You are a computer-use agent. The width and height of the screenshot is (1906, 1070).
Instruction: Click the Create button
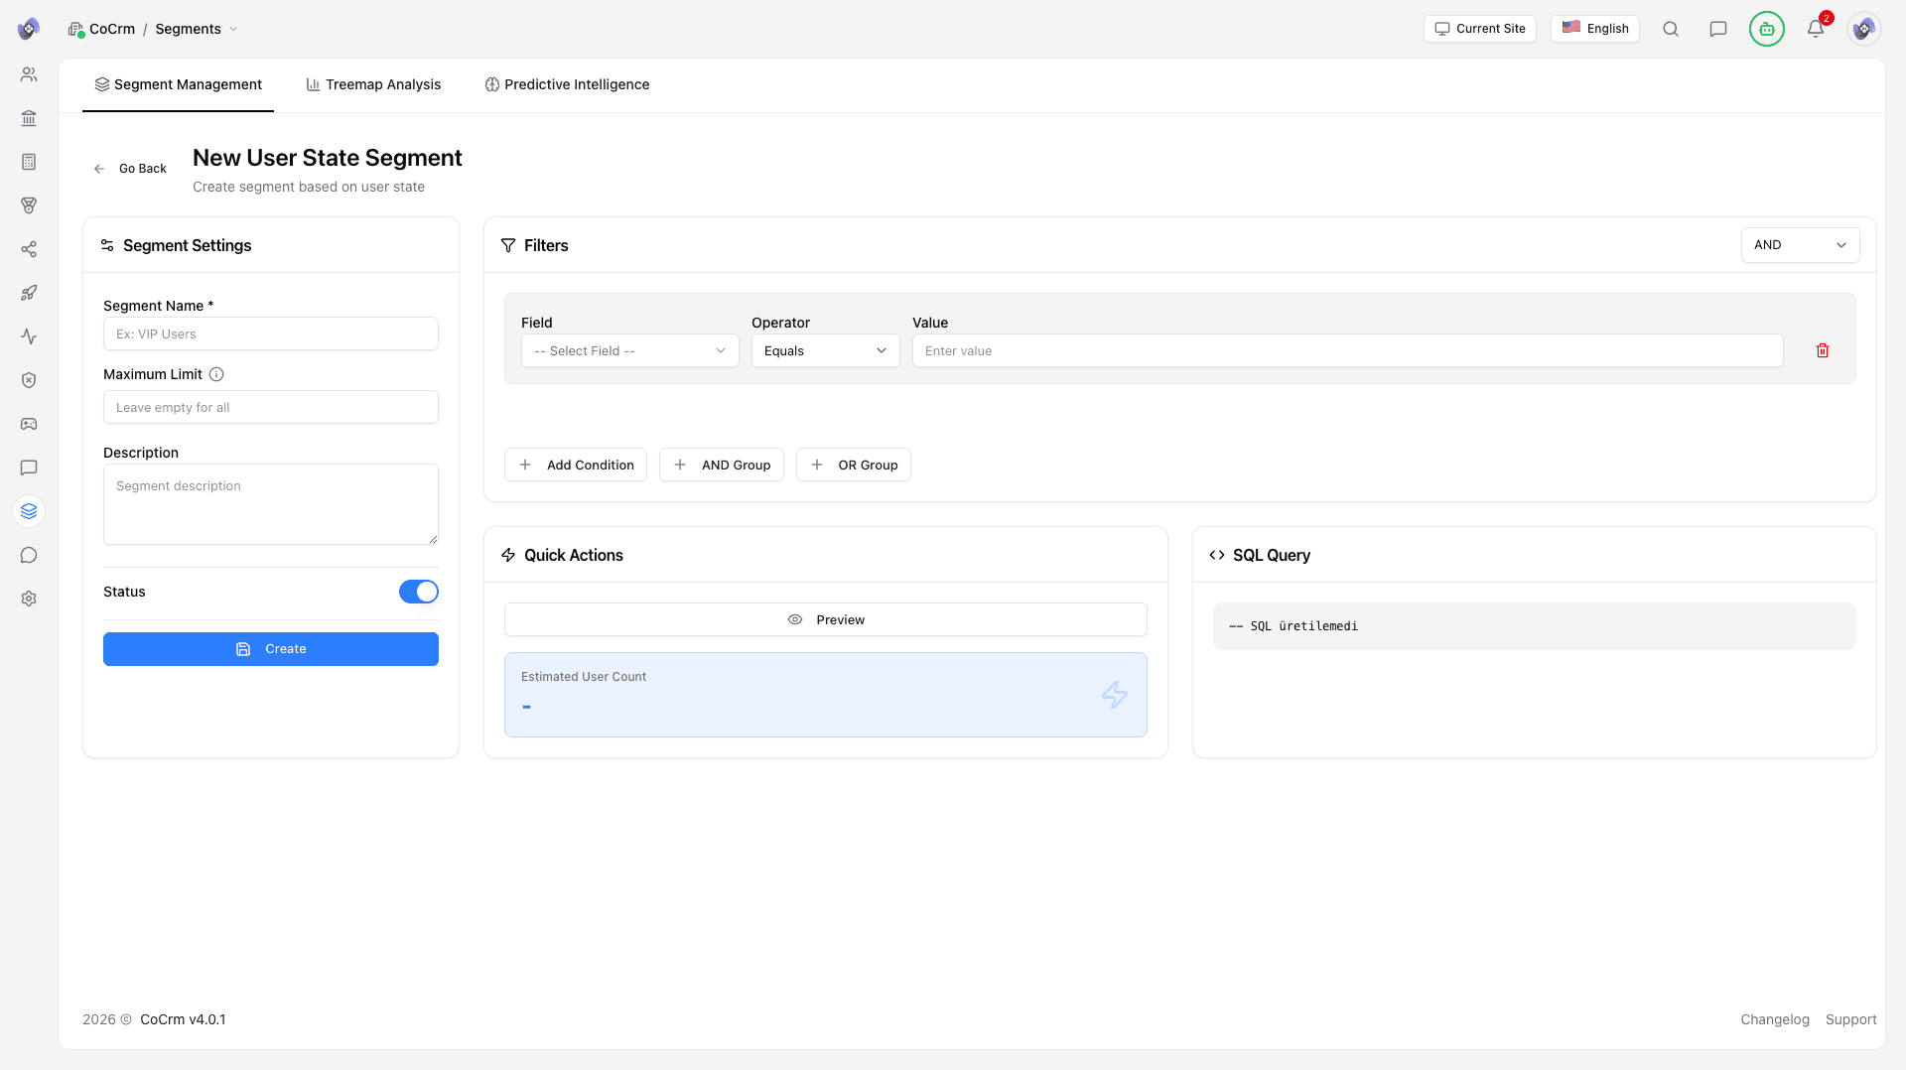[x=270, y=648]
